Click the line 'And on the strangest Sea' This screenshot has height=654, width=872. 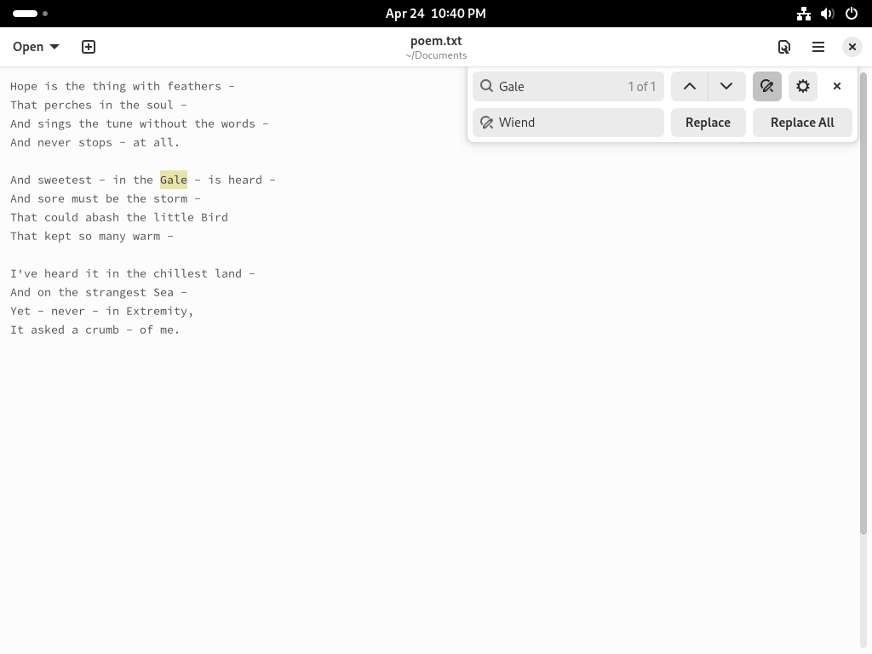pos(99,293)
